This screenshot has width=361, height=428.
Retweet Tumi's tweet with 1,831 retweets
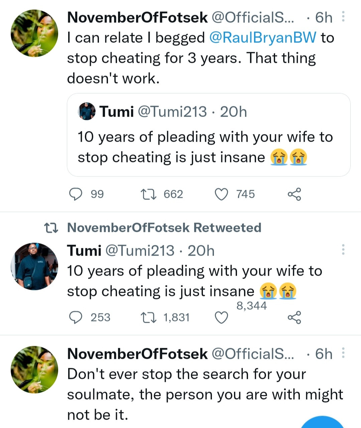[148, 317]
